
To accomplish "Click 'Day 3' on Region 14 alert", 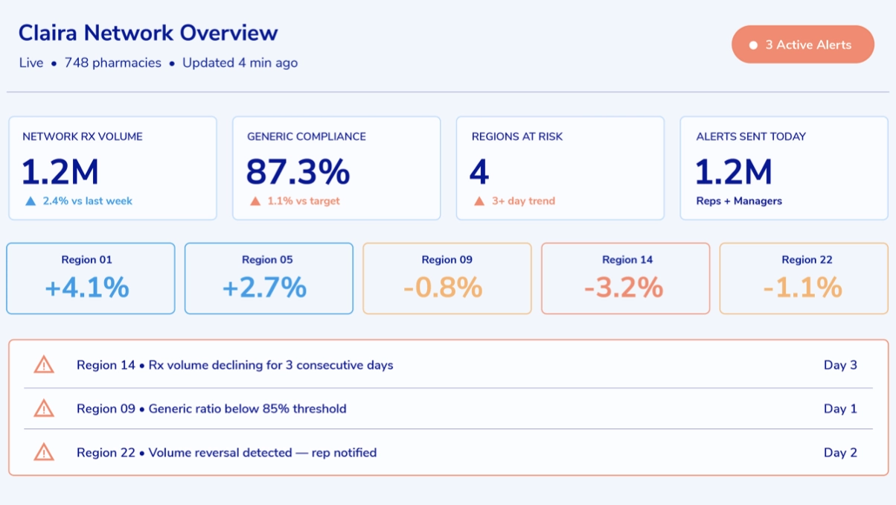I will click(840, 365).
